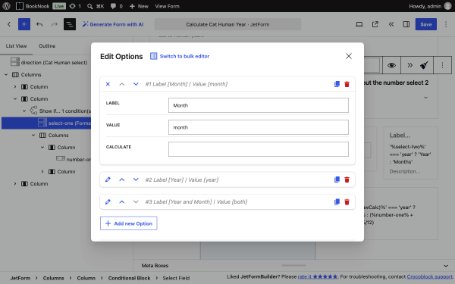Close the Edit Options dialog
Image resolution: width=455 pixels, height=284 pixels.
(x=349, y=56)
